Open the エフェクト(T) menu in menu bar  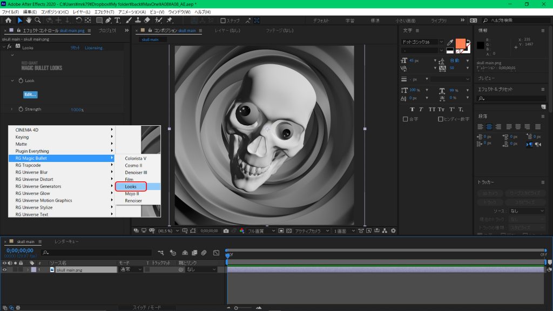tap(104, 11)
